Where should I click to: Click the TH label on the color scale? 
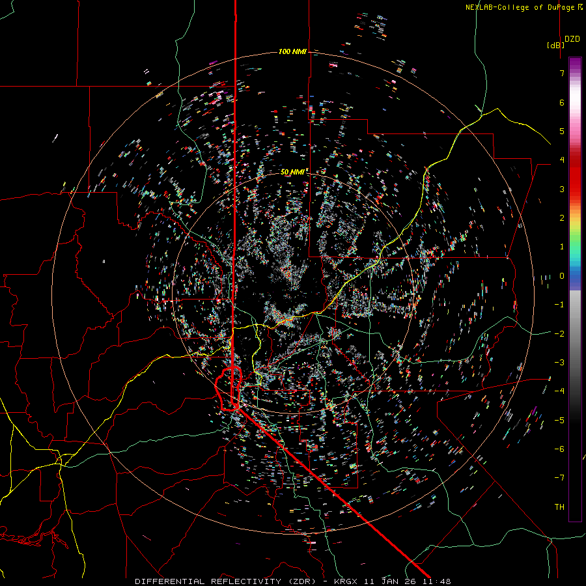(559, 507)
